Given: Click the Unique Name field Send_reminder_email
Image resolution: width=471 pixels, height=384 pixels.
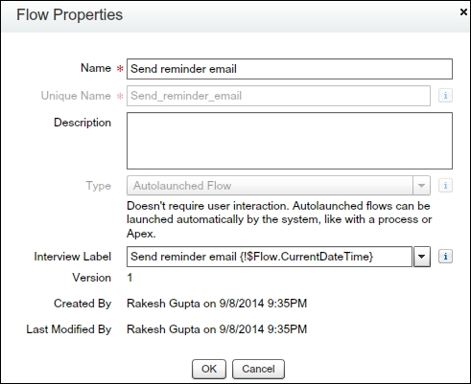Looking at the screenshot, I should pyautogui.click(x=278, y=96).
